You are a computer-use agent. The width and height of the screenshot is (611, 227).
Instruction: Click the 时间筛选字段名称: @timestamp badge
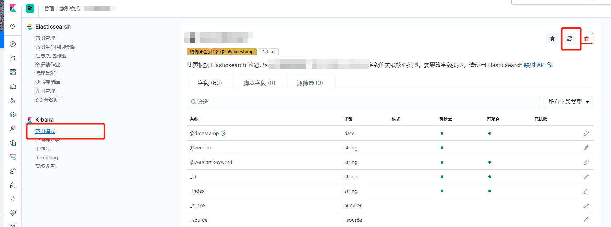click(222, 52)
